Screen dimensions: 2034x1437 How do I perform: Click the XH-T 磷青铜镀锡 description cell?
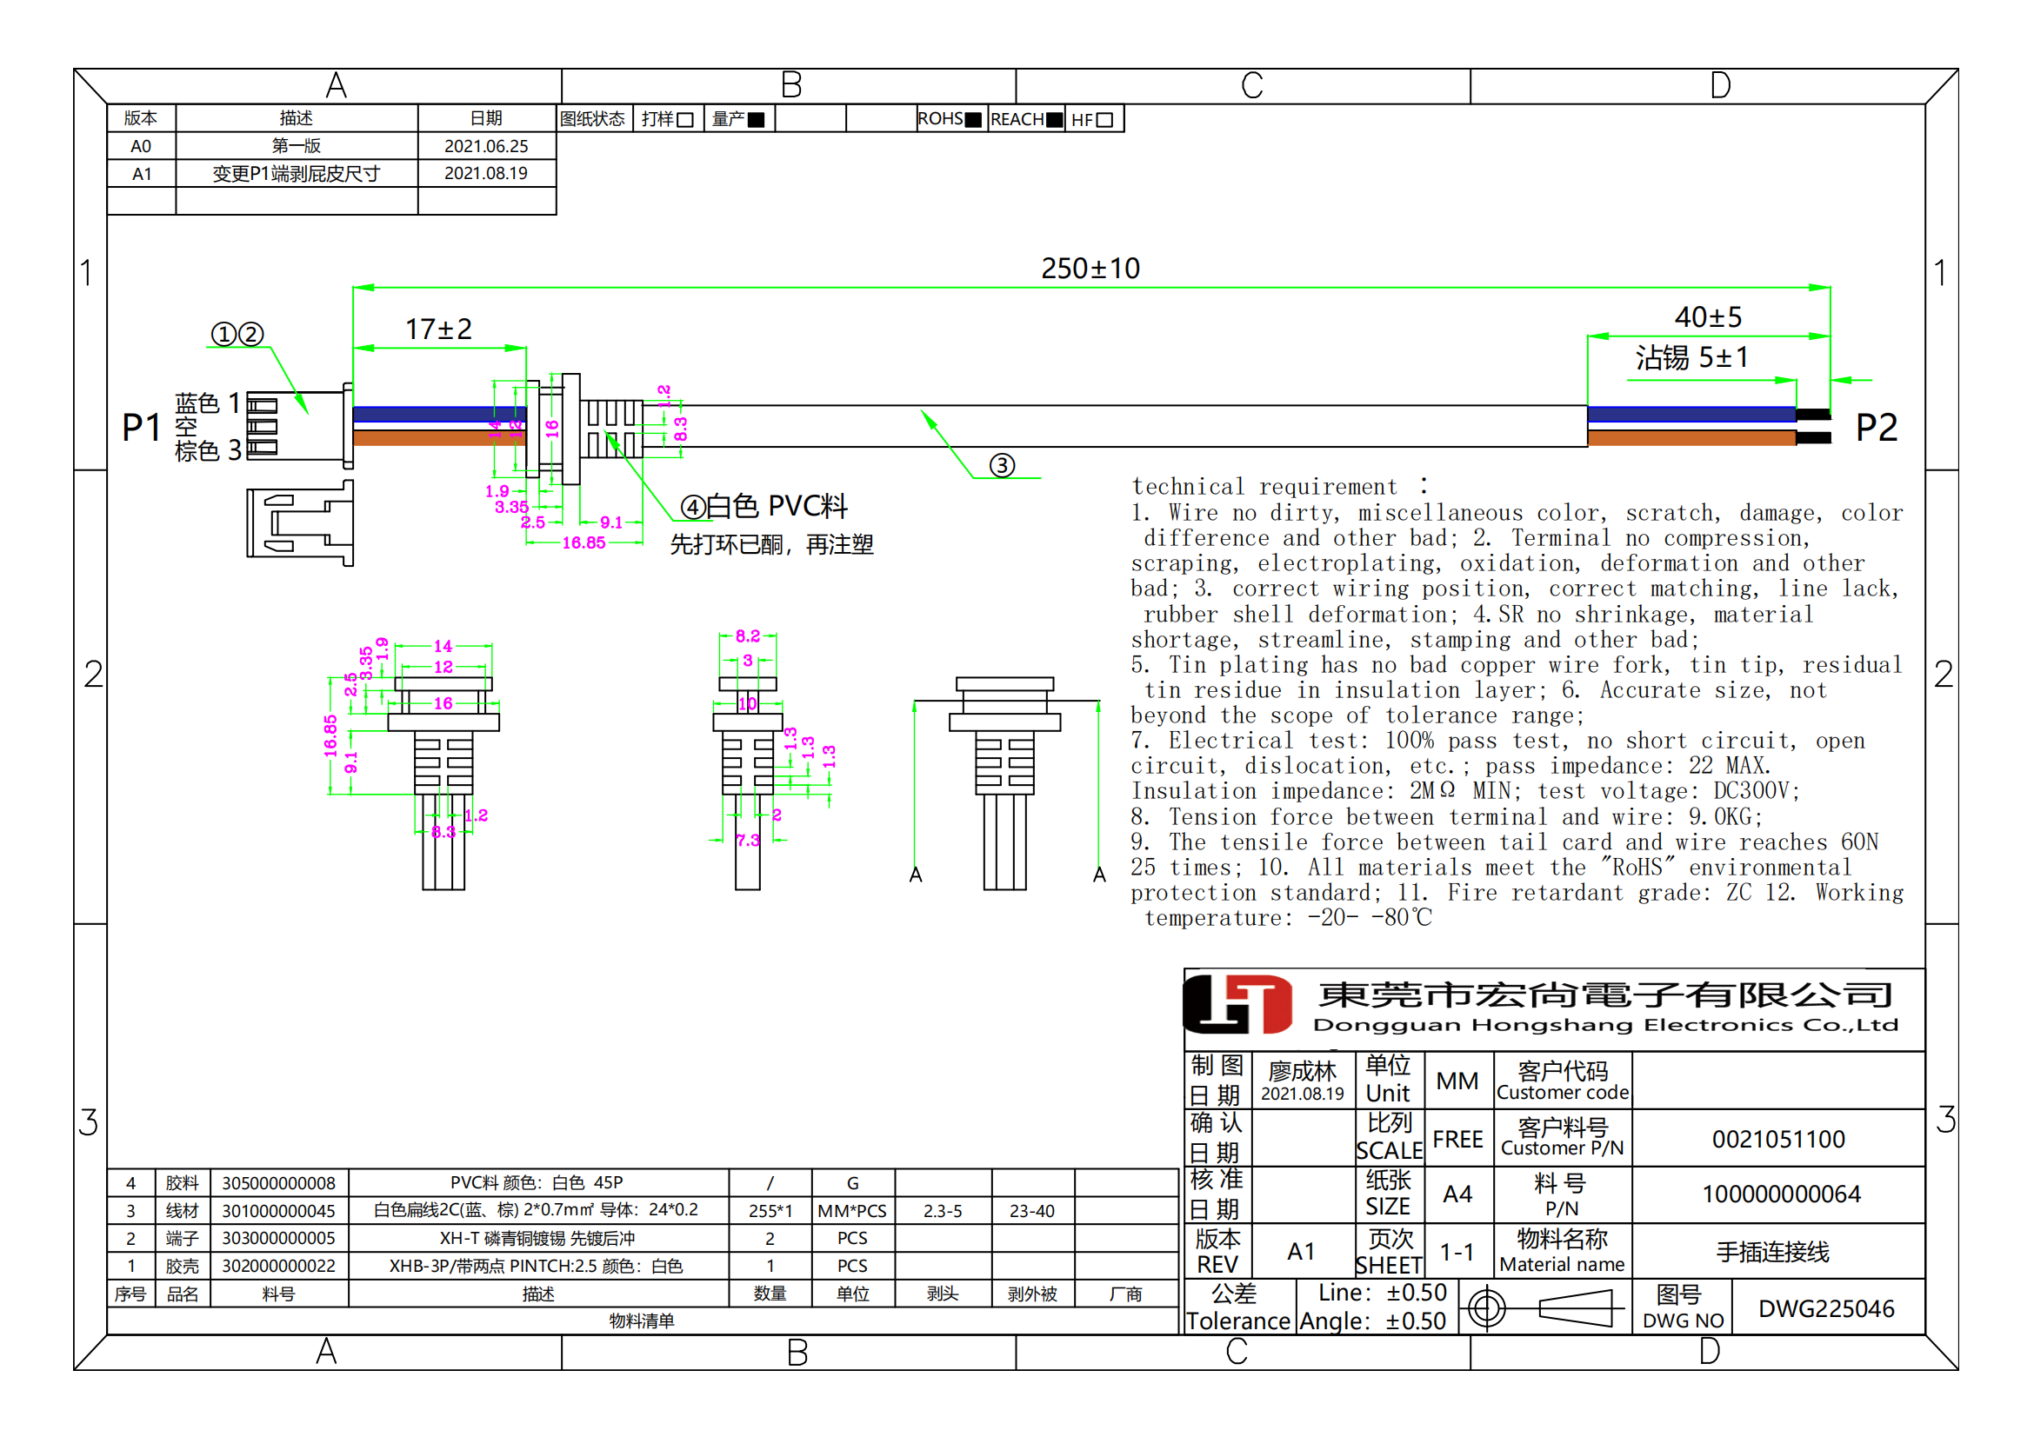click(537, 1238)
